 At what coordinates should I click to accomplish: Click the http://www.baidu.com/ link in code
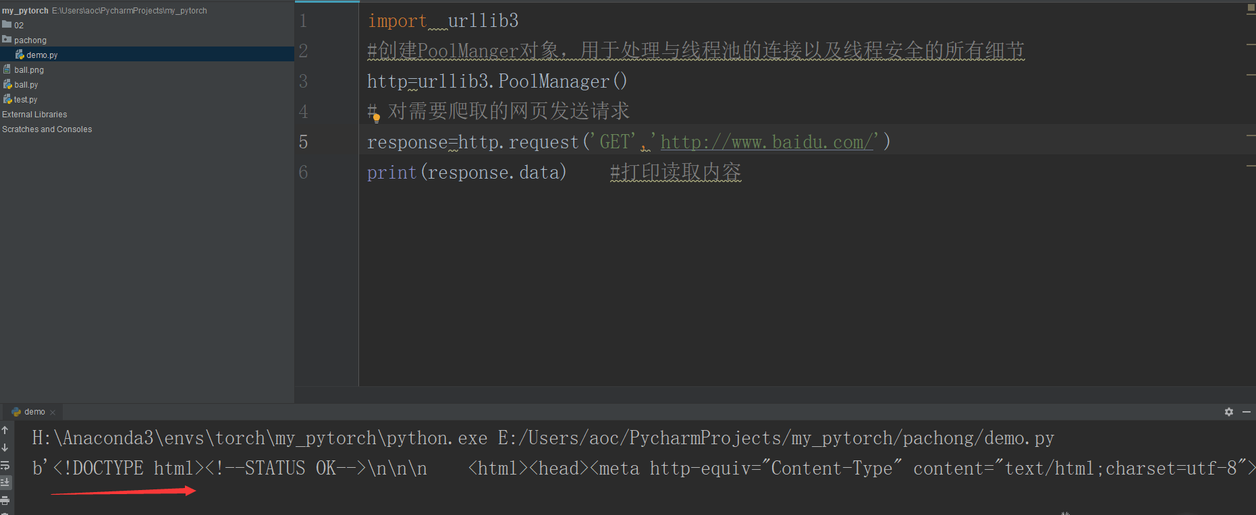pos(767,142)
